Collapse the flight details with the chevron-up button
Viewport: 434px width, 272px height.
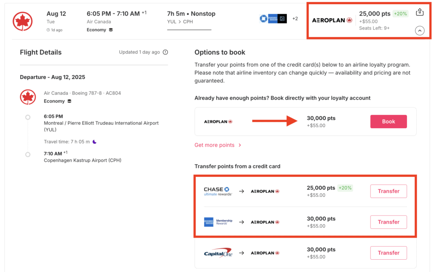click(x=420, y=31)
